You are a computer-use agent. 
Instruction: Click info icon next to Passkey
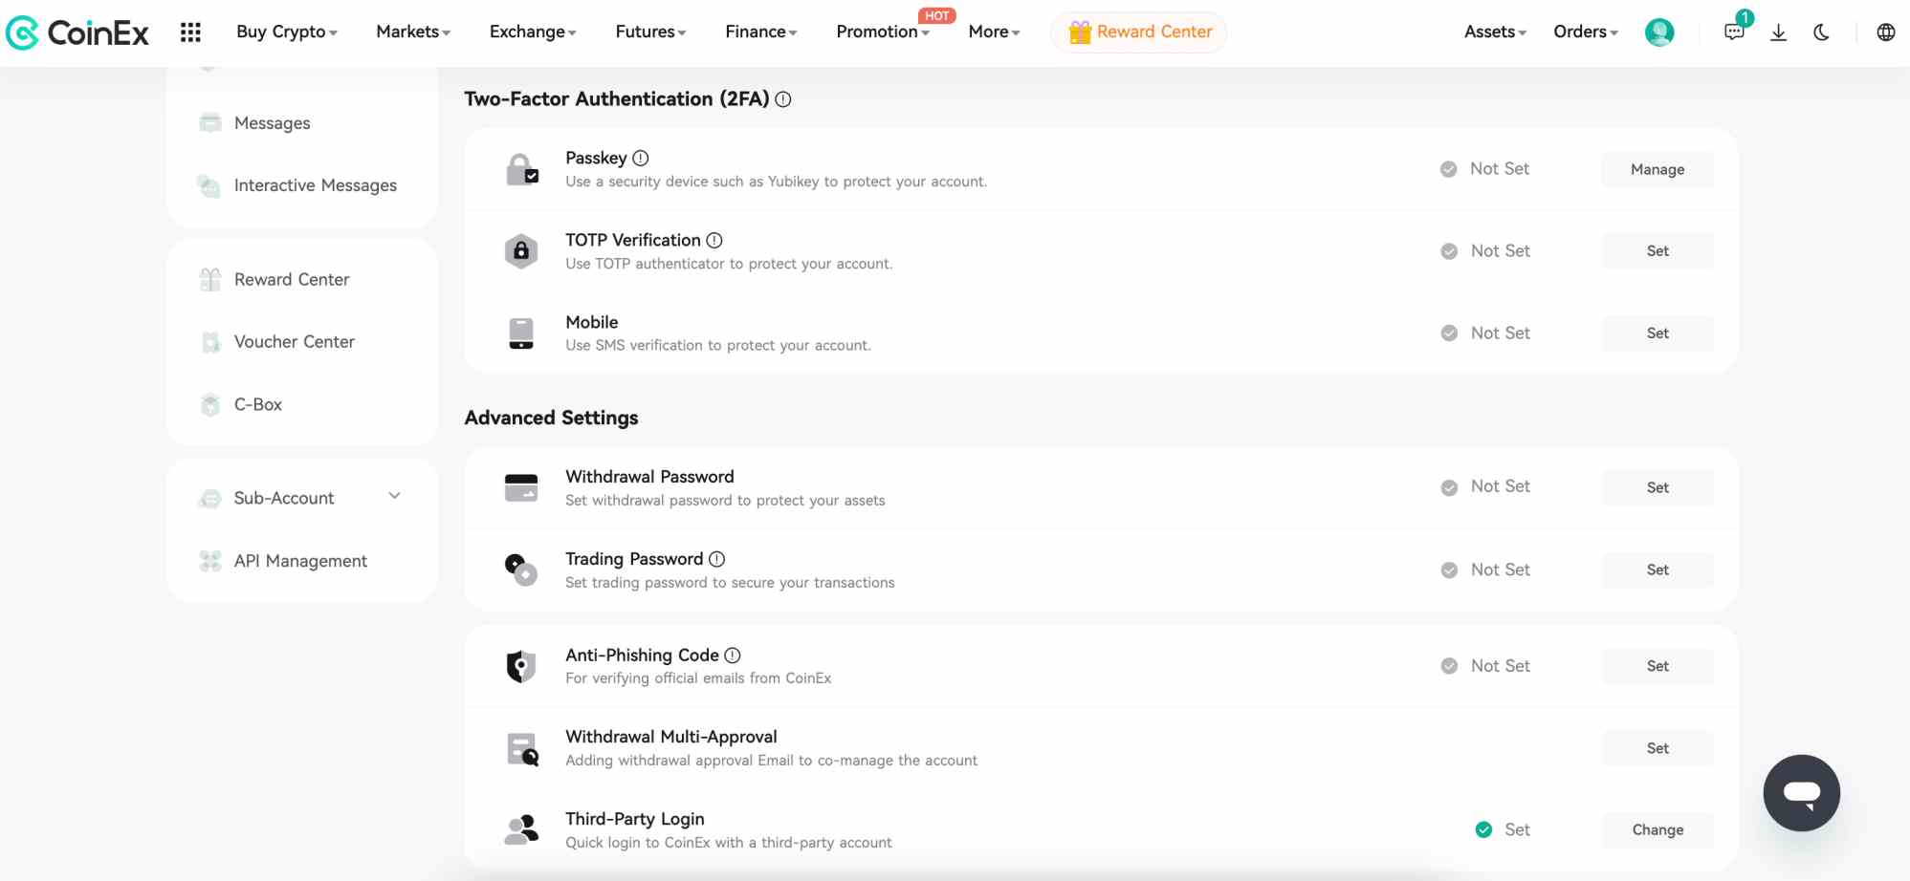pyautogui.click(x=641, y=159)
